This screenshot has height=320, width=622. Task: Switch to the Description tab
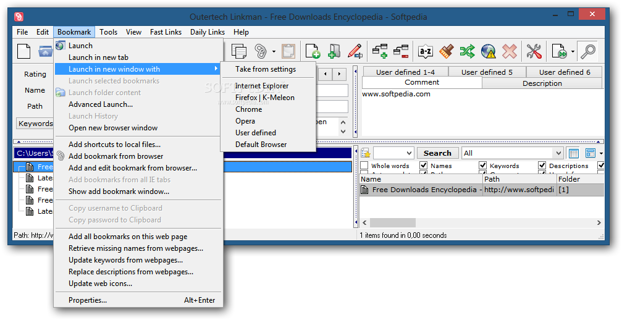tap(542, 83)
